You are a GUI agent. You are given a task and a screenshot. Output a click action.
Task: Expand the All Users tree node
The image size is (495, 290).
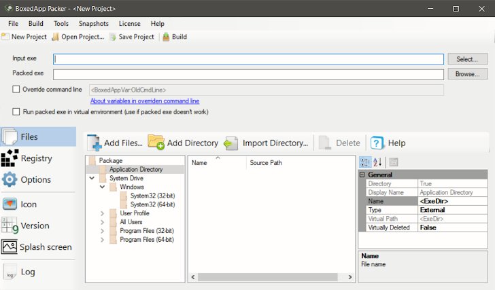[x=102, y=222]
